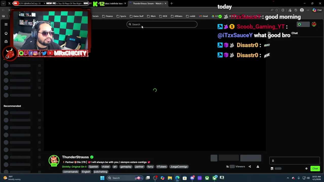Click the locked chat message input
Image resolution: width=324 pixels, height=182 pixels.
[x=295, y=161]
